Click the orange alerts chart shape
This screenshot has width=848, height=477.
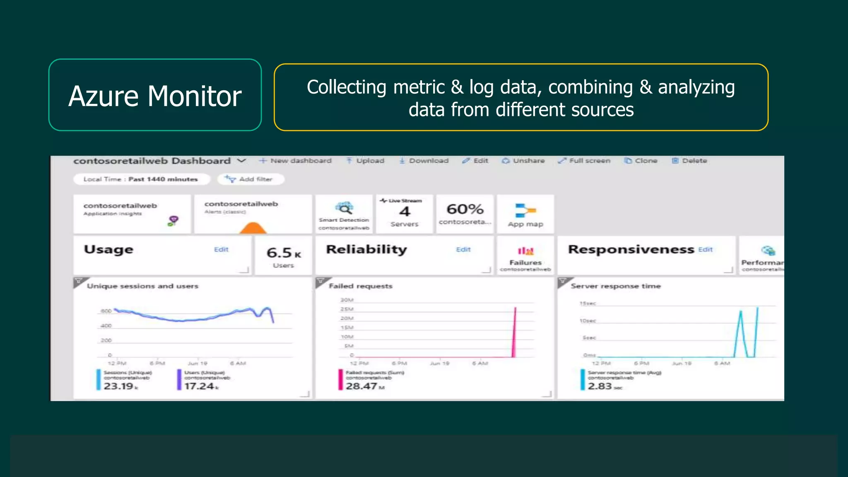[x=253, y=228]
